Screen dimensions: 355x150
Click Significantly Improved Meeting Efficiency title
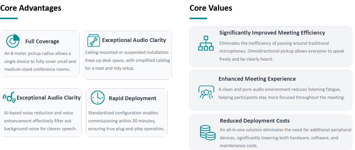(x=272, y=33)
